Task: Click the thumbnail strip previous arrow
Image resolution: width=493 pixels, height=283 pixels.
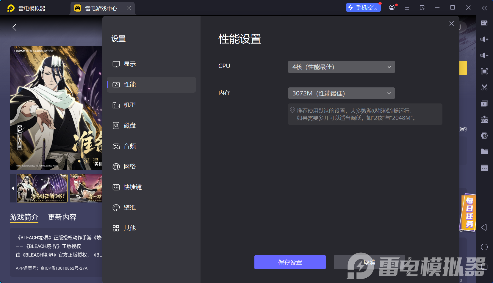Action: click(x=13, y=188)
